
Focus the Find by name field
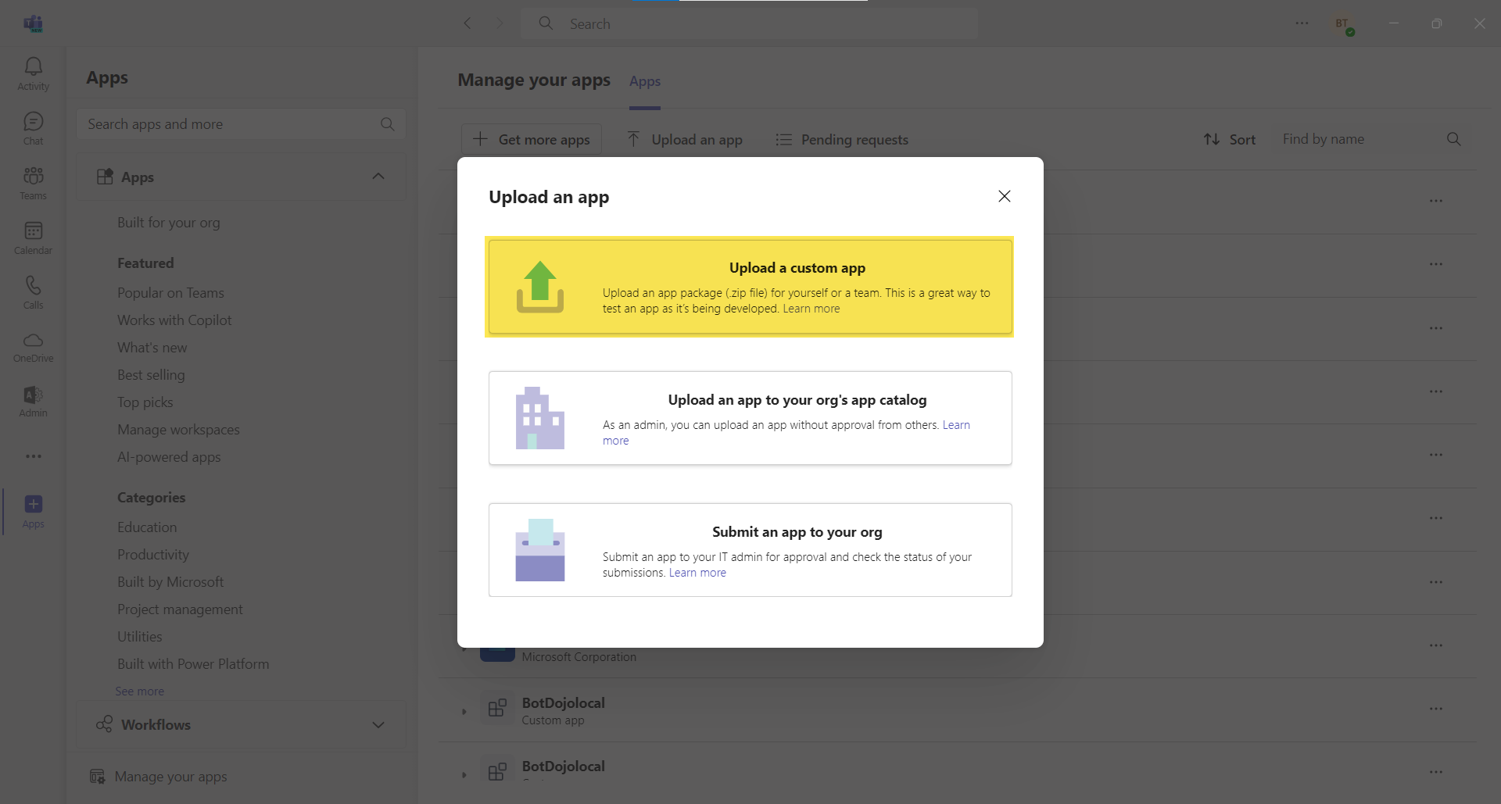tap(1372, 139)
